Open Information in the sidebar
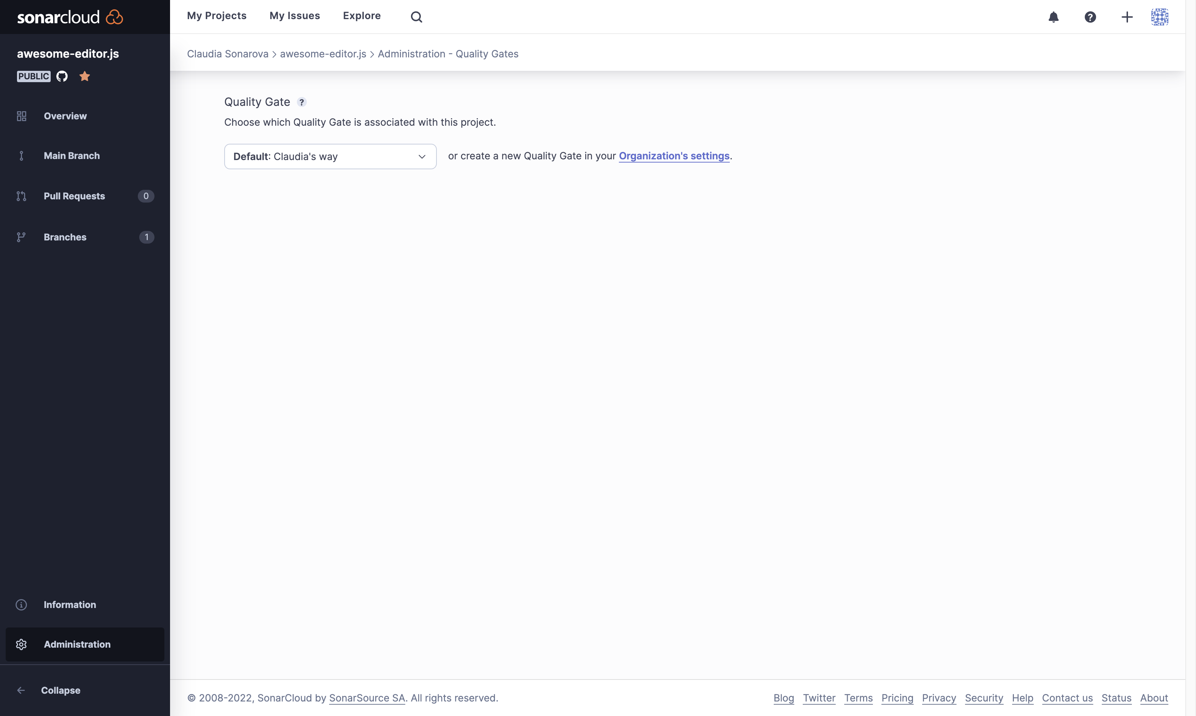This screenshot has width=1196, height=716. 85,604
